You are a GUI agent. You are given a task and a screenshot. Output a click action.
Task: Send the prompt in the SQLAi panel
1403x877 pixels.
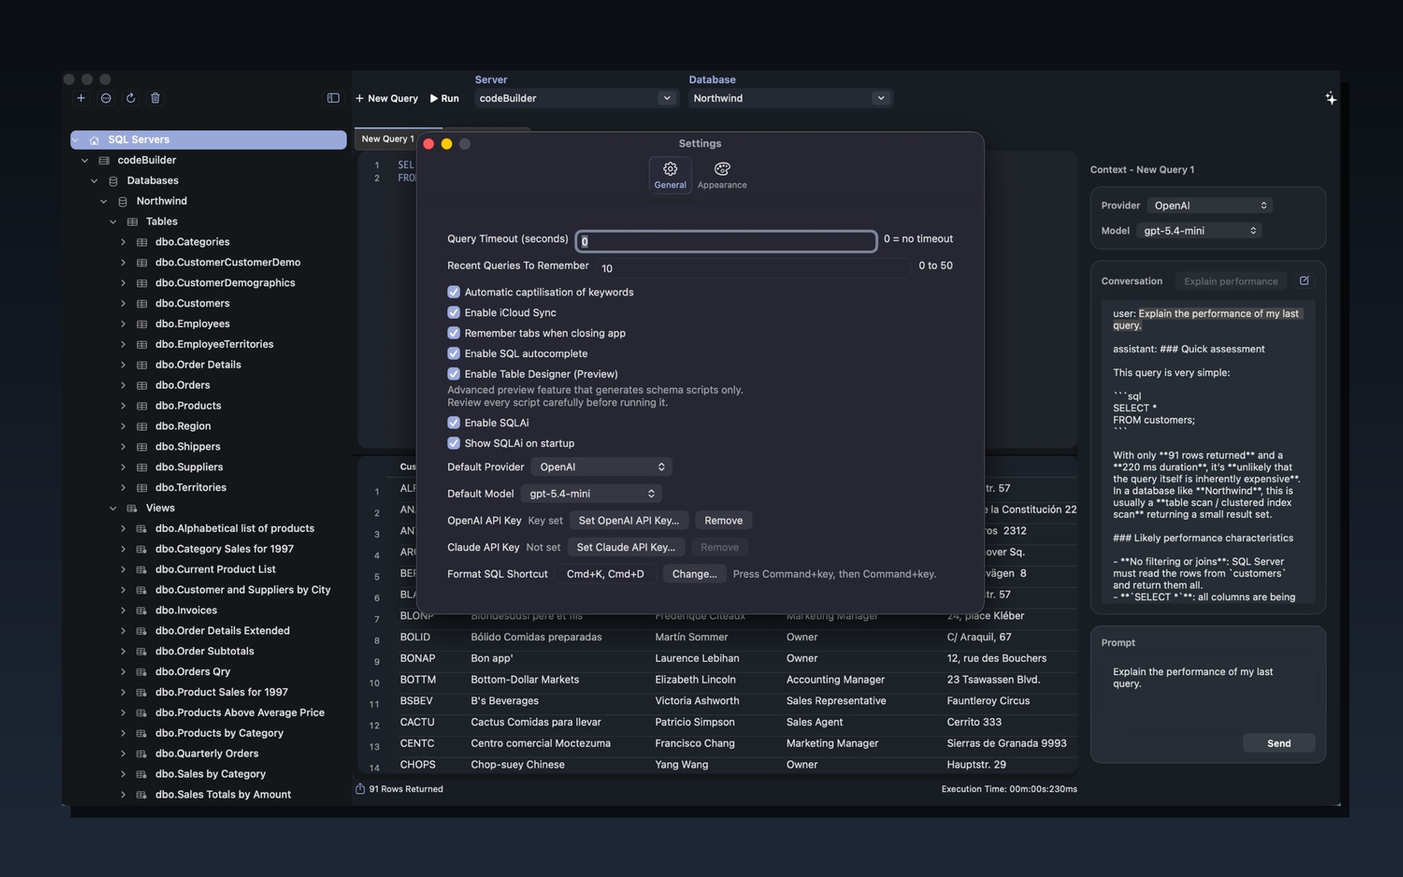click(x=1279, y=743)
